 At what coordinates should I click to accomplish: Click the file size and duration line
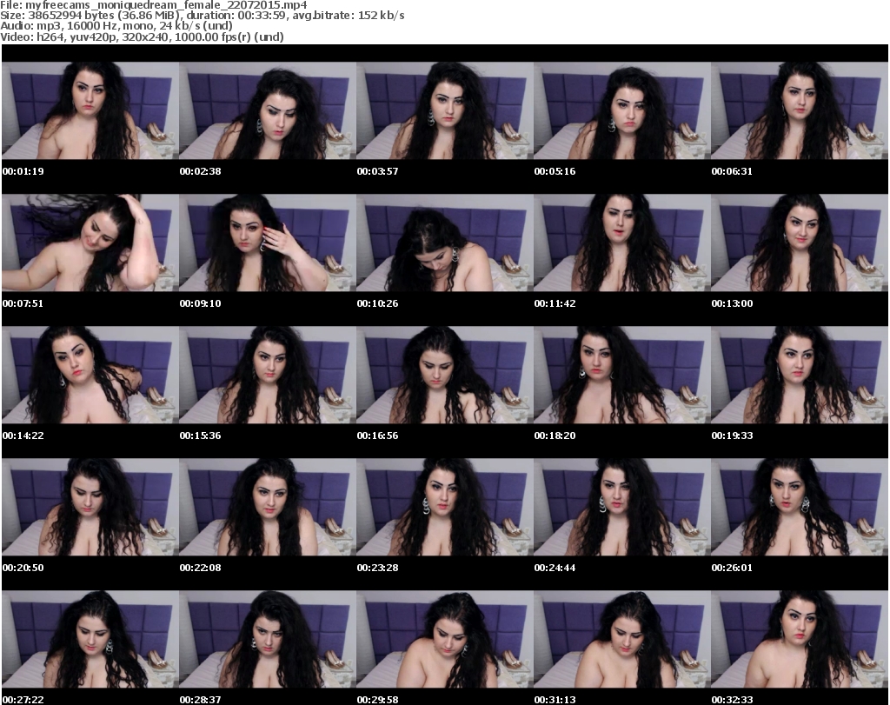pyautogui.click(x=202, y=16)
